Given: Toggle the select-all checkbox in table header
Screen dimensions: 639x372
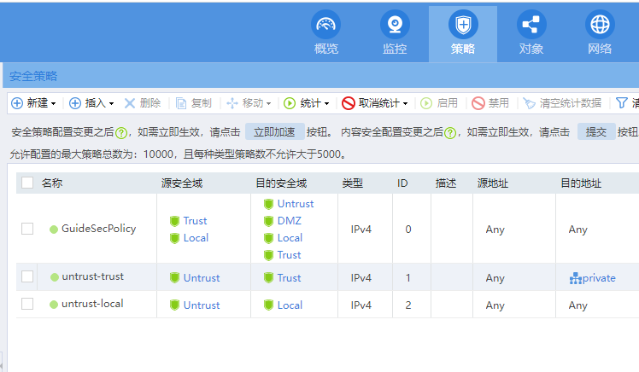Looking at the screenshot, I should coord(27,183).
